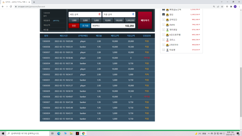The height and width of the screenshot is (136, 242).
Task: Open the zoom magnifier icon in address bar
Action: click(214, 7)
